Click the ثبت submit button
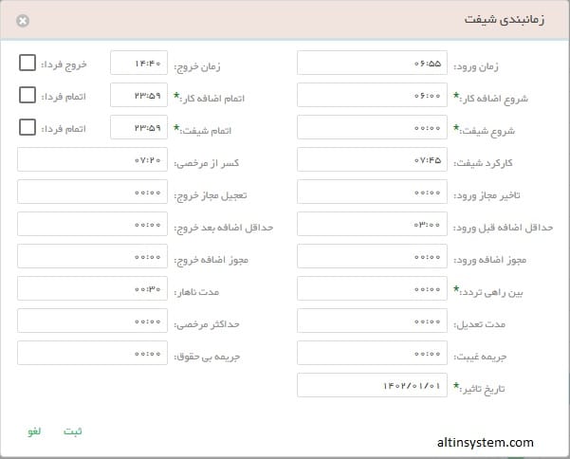Viewport: 570px width, 459px height. pos(73,431)
